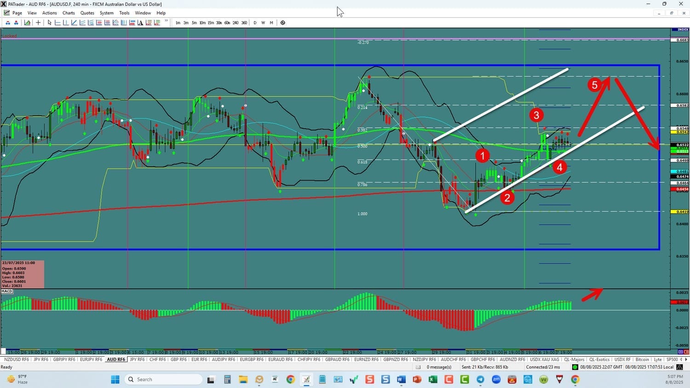Open the Charts menu
The width and height of the screenshot is (690, 388).
click(x=69, y=13)
